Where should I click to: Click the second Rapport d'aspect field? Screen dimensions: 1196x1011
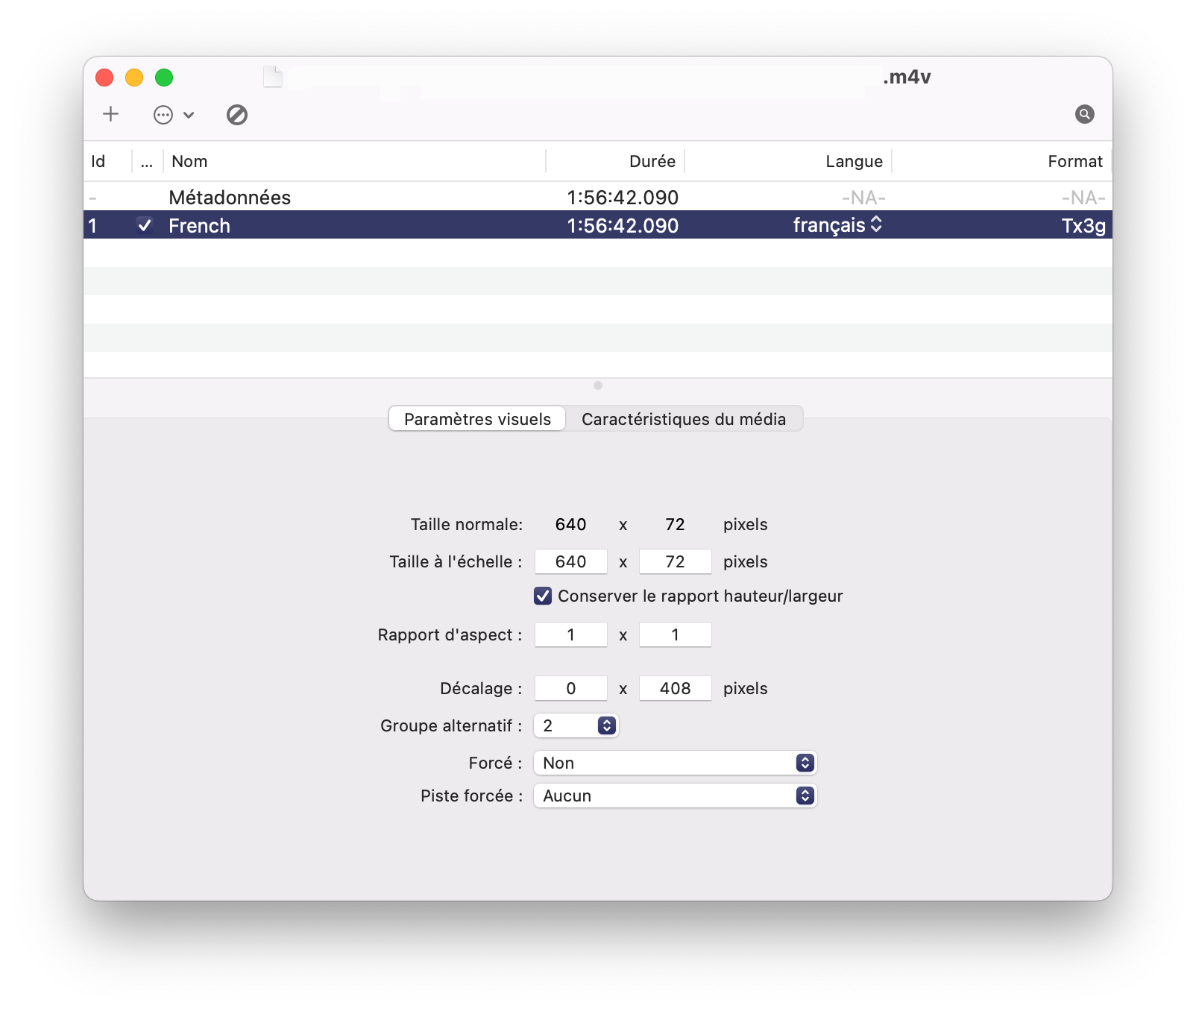[676, 634]
